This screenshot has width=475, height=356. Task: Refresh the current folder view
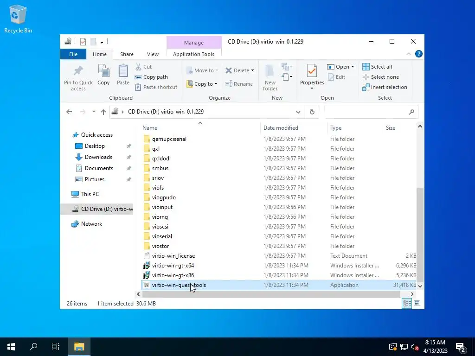pyautogui.click(x=312, y=112)
